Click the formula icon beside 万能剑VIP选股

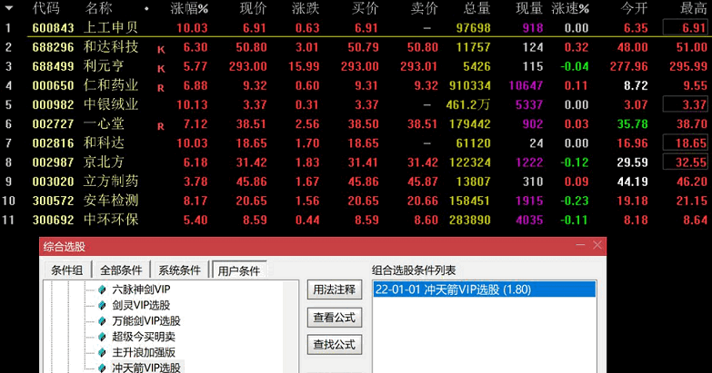click(x=102, y=321)
